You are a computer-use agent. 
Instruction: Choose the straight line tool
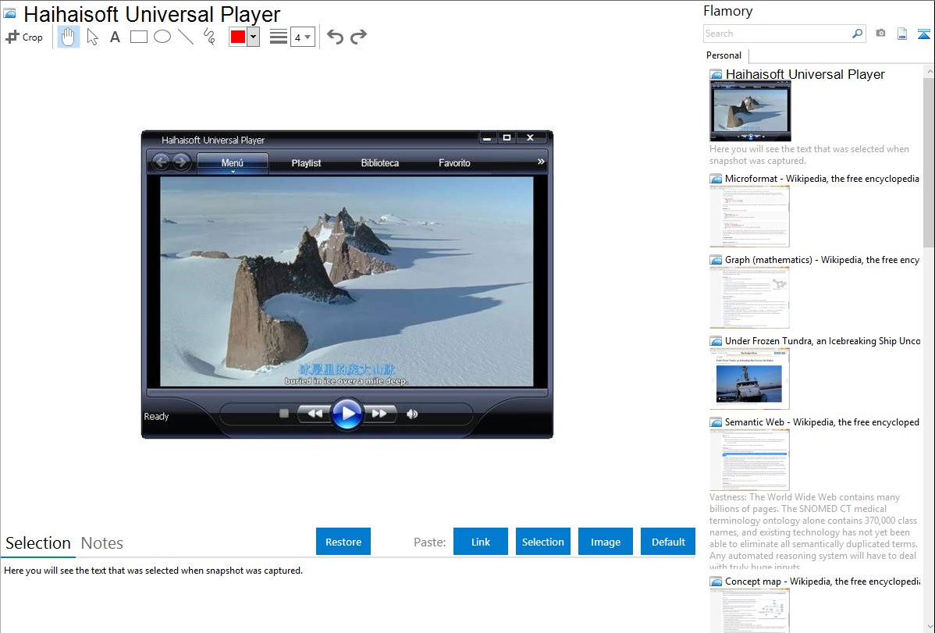[x=186, y=37]
